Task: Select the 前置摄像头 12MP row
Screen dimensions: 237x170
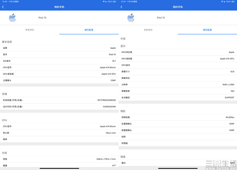Action: [x=178, y=130]
